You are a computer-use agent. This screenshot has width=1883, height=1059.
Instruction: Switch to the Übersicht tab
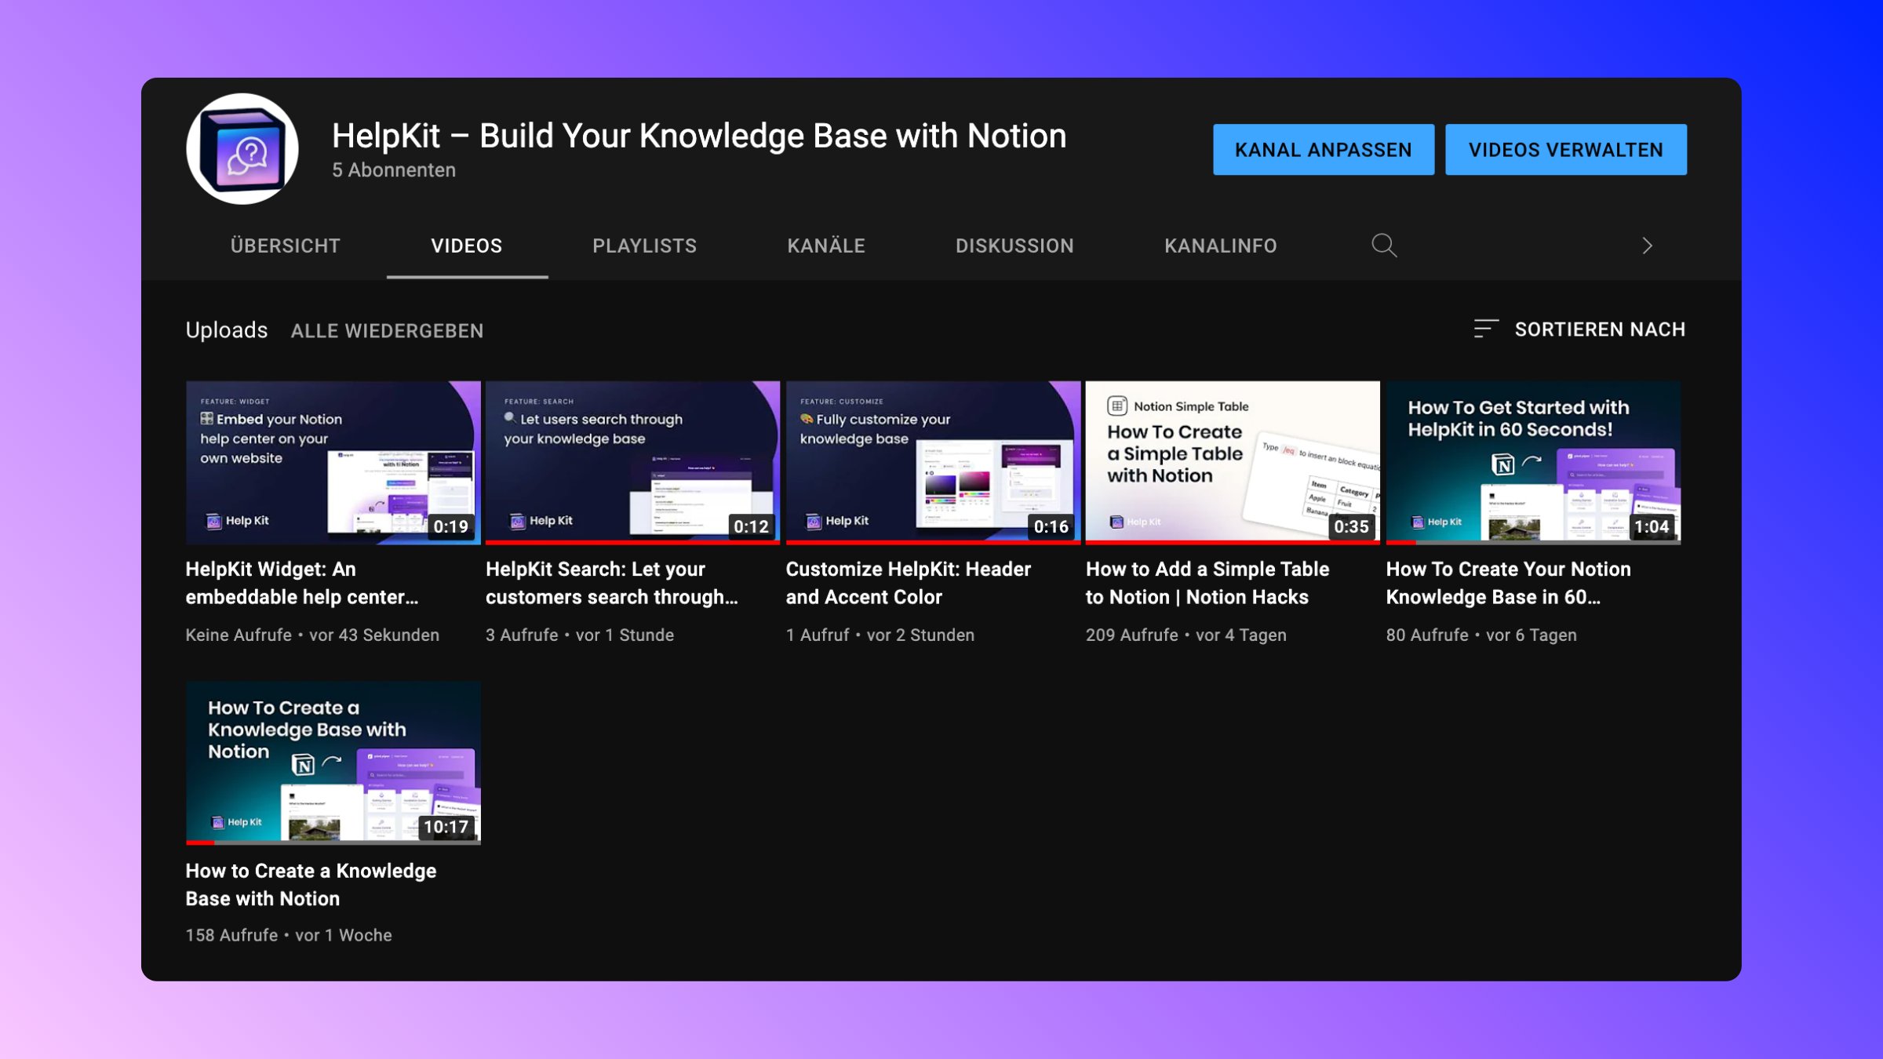click(x=286, y=246)
